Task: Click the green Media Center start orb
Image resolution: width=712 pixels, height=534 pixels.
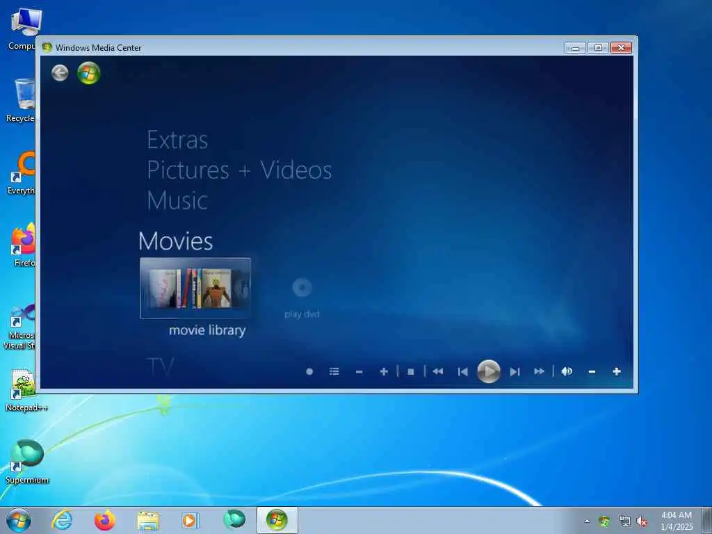Action: point(88,73)
